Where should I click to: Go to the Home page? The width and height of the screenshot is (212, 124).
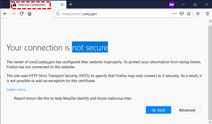point(30,14)
